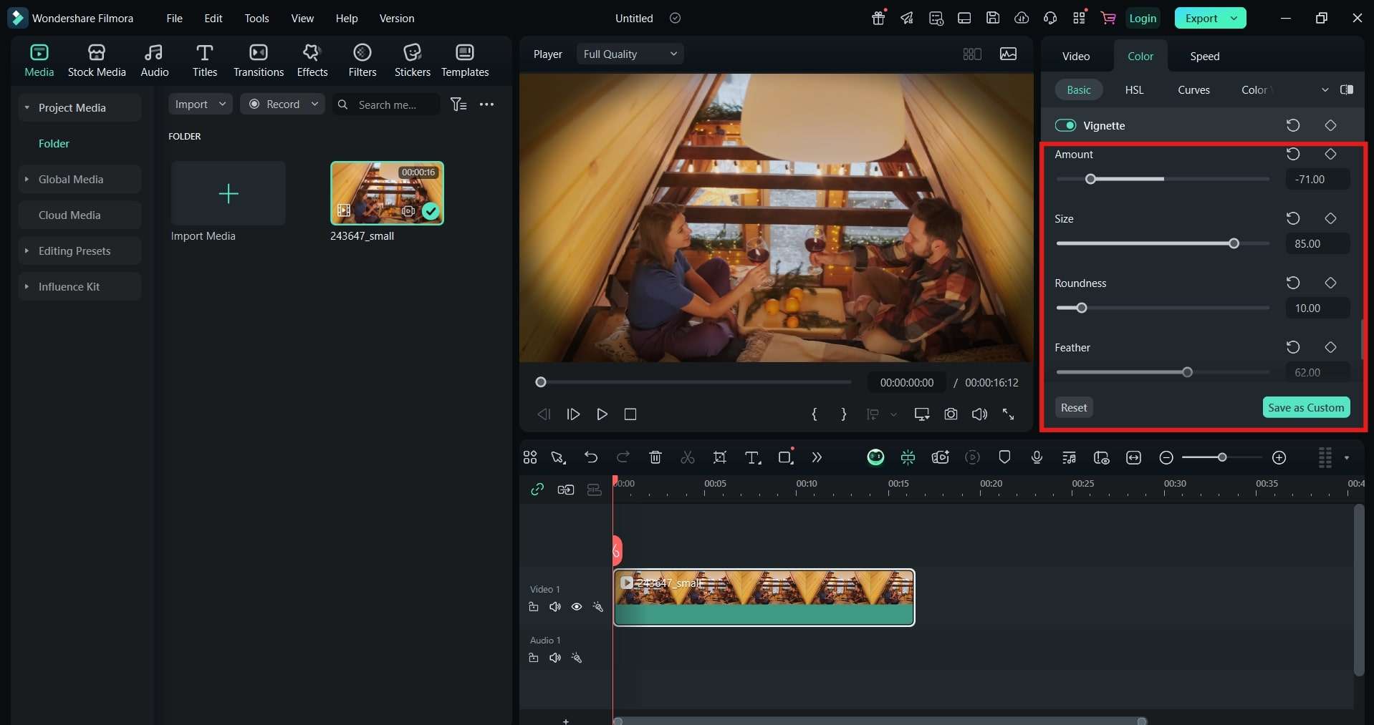Stop the preview playback

click(x=630, y=414)
